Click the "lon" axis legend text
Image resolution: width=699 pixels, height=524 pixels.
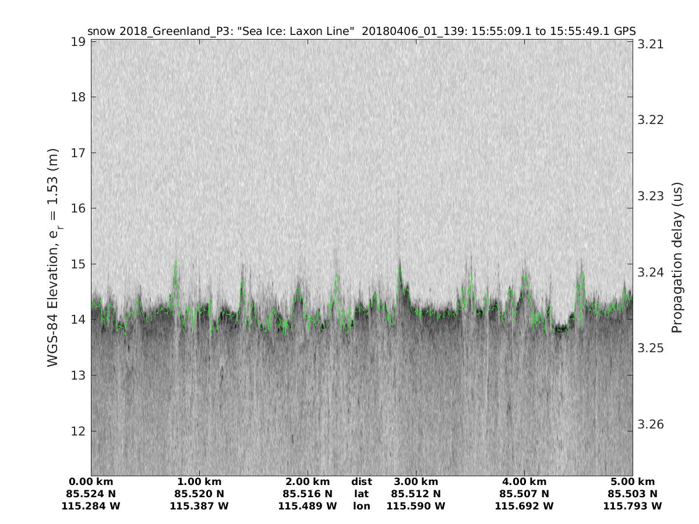tap(361, 507)
